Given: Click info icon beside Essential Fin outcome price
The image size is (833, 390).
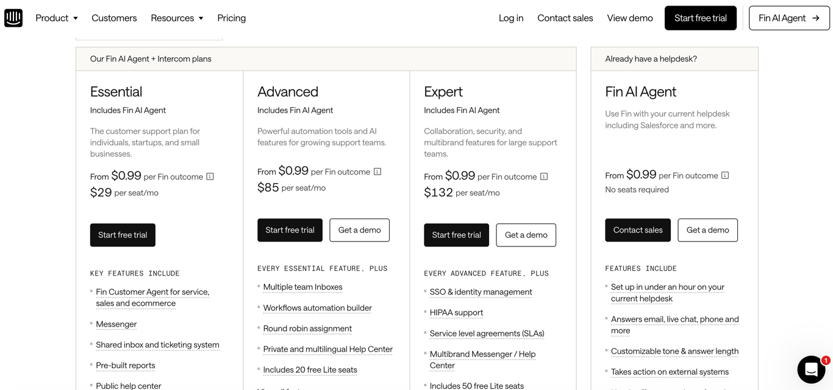Looking at the screenshot, I should point(210,176).
